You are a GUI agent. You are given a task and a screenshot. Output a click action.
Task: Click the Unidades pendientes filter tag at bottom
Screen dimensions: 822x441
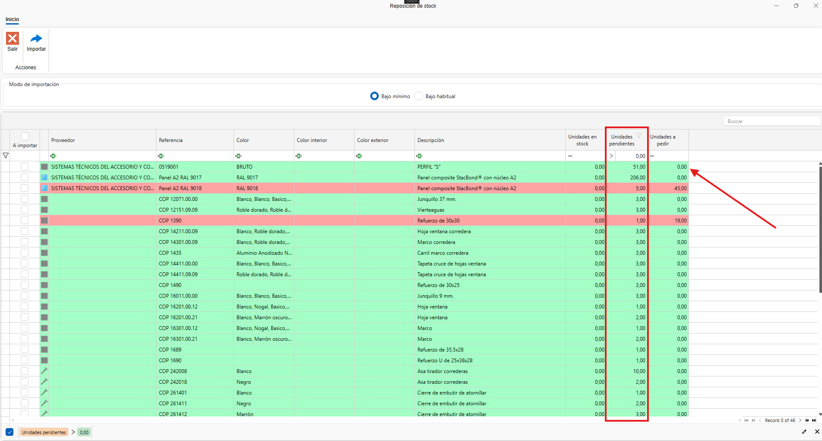(44, 432)
